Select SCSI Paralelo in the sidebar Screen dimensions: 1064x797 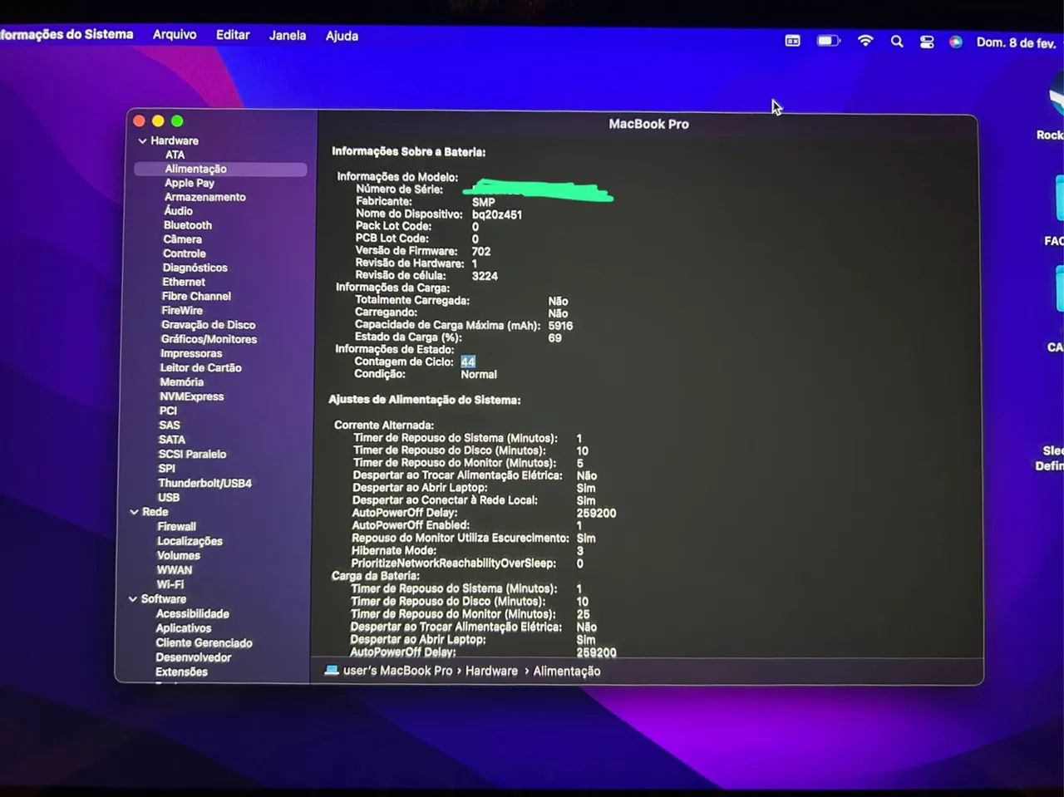[192, 454]
